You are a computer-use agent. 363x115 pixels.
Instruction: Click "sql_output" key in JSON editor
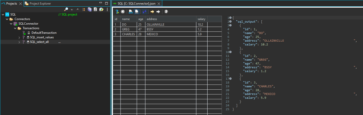click(246, 22)
